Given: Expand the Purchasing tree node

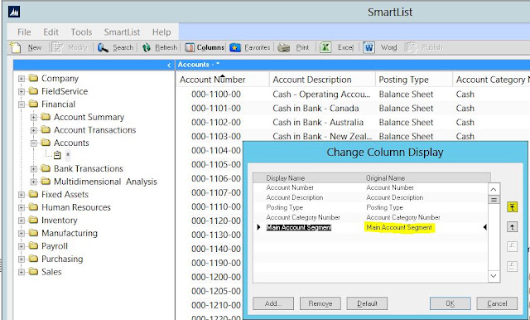Looking at the screenshot, I should 22,259.
